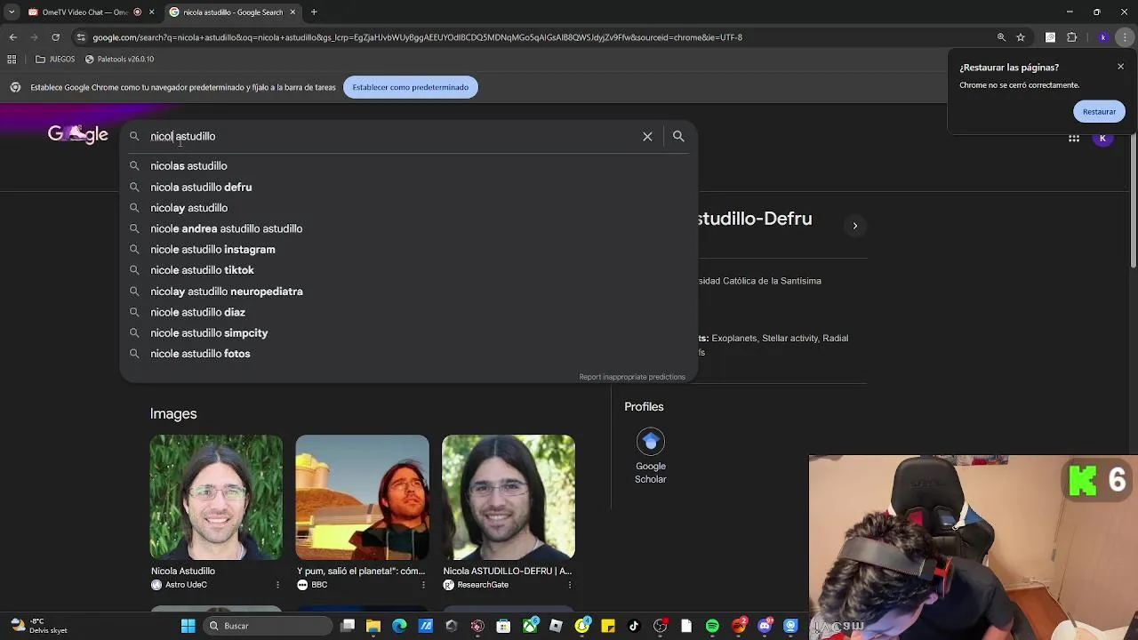1138x640 pixels.
Task: Open Roblox from taskbar
Action: point(556,626)
